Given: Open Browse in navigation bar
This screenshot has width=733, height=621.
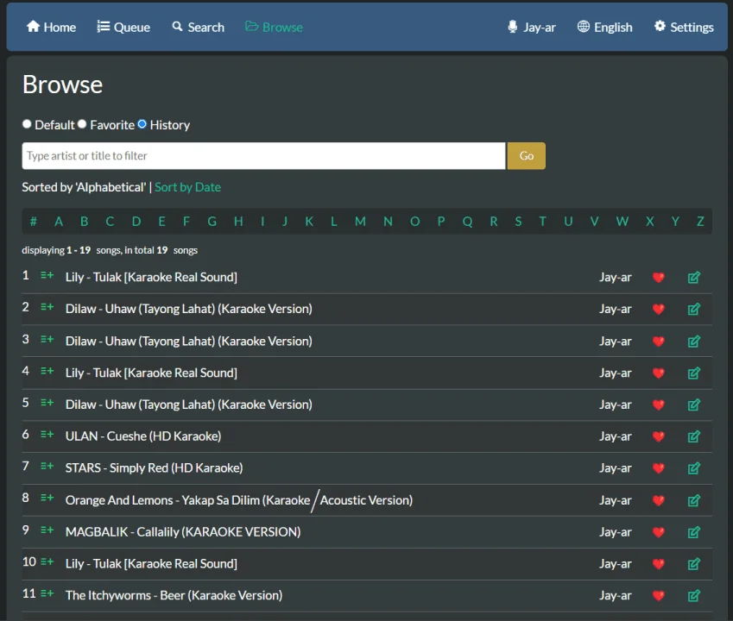Looking at the screenshot, I should [x=274, y=27].
